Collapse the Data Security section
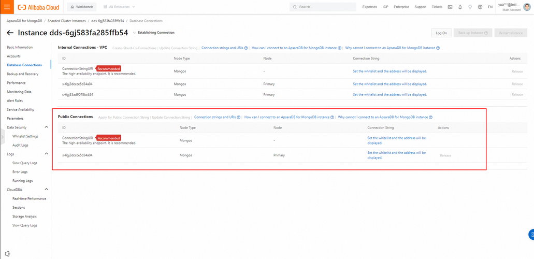Screen dimensions: 534x259 pyautogui.click(x=47, y=127)
